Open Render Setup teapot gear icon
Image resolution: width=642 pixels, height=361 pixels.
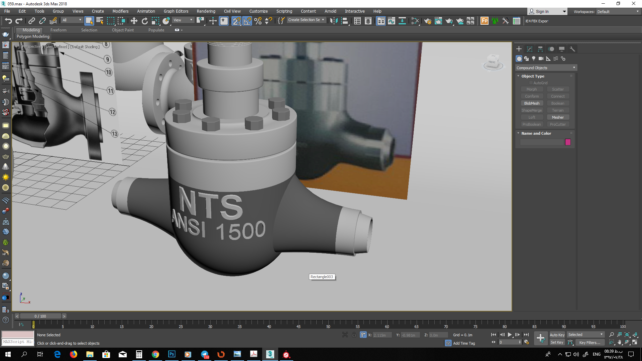(x=427, y=21)
